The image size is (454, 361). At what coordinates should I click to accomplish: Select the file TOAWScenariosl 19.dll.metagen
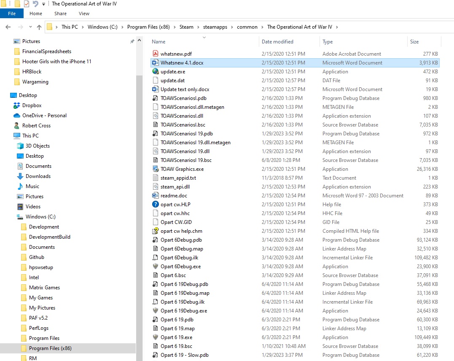196,142
